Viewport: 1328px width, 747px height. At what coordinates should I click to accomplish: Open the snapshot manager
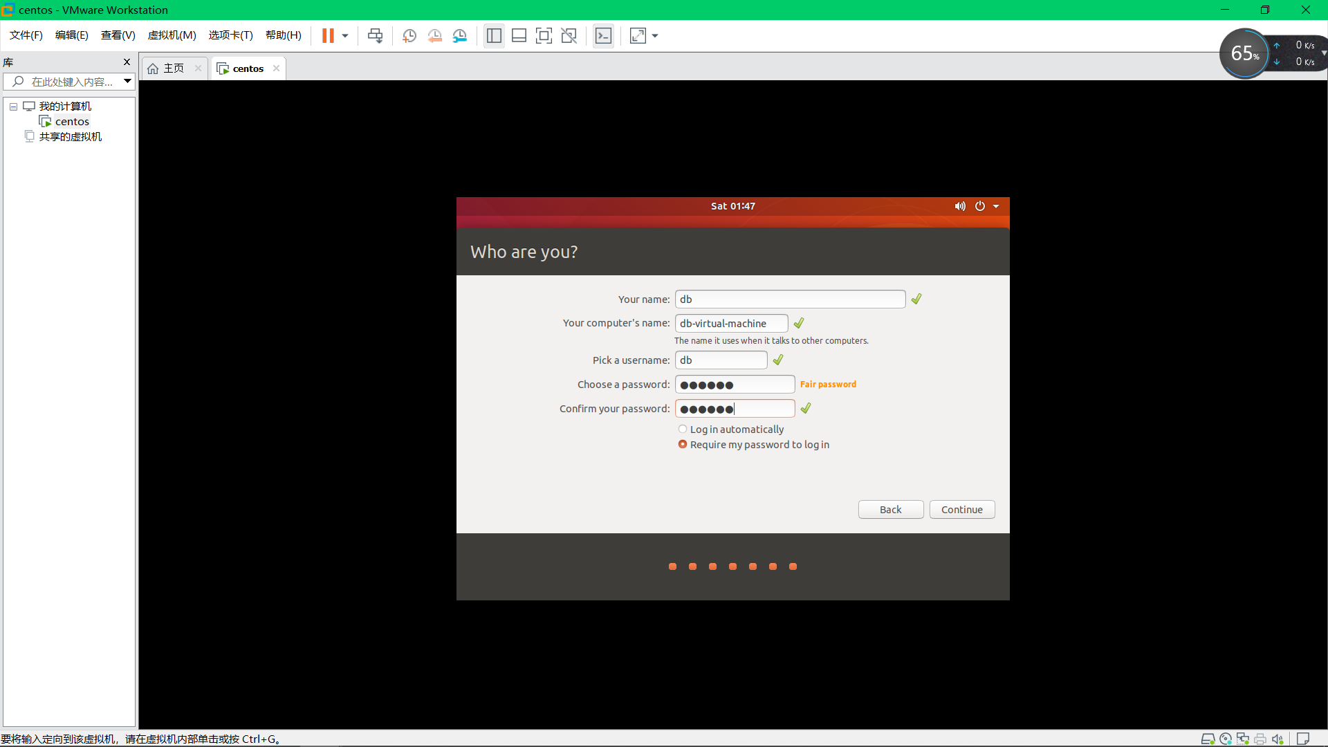pyautogui.click(x=460, y=36)
